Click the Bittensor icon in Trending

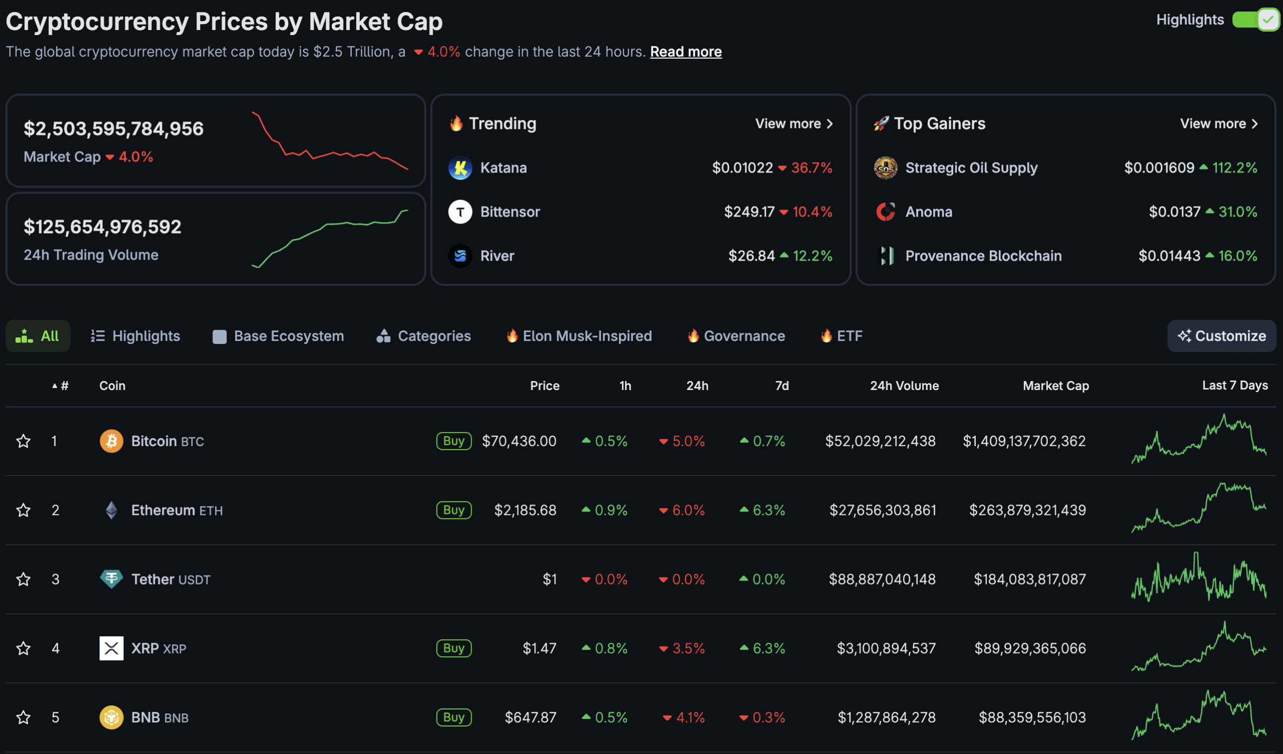[x=460, y=212]
